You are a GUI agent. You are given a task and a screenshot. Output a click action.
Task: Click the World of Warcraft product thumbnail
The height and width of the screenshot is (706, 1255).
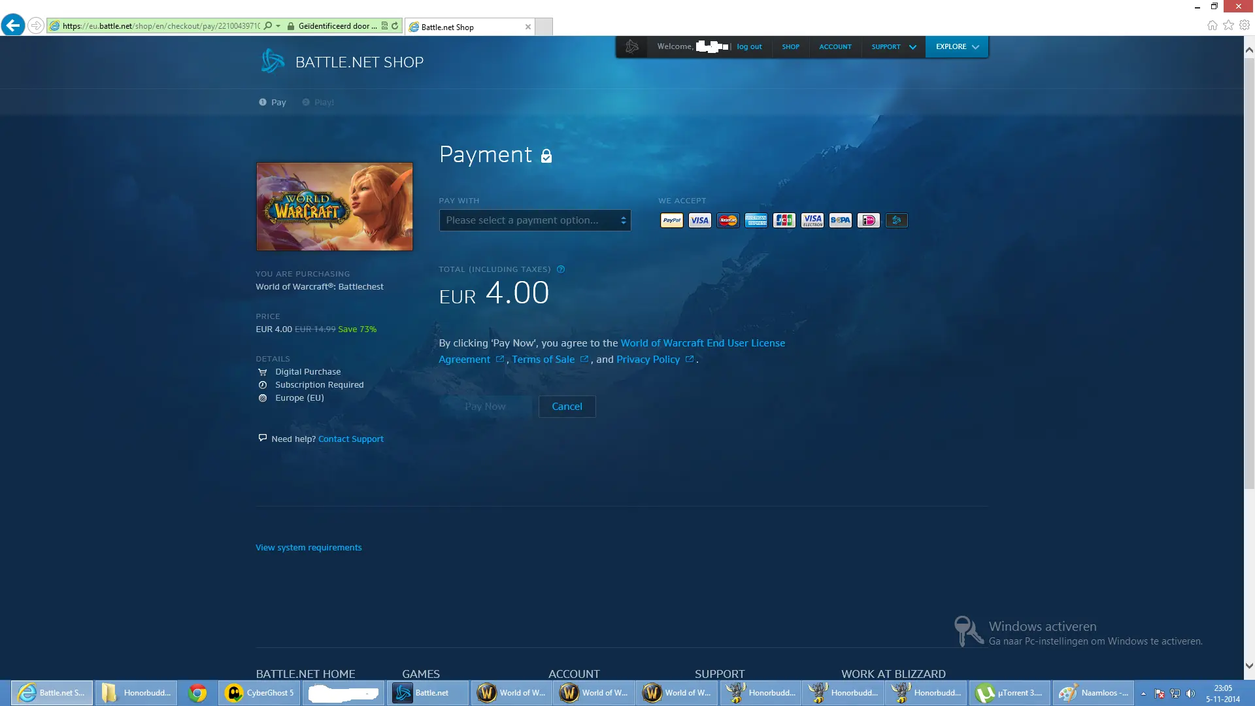(x=335, y=207)
